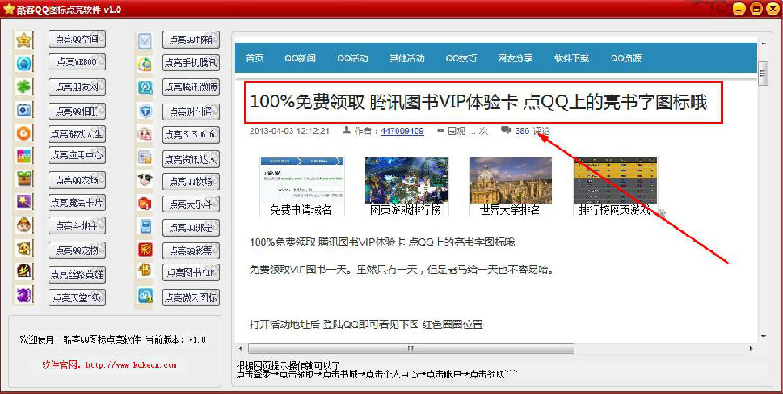Open the QQ资源 navigation item
This screenshot has height=394, width=783.
tap(626, 58)
